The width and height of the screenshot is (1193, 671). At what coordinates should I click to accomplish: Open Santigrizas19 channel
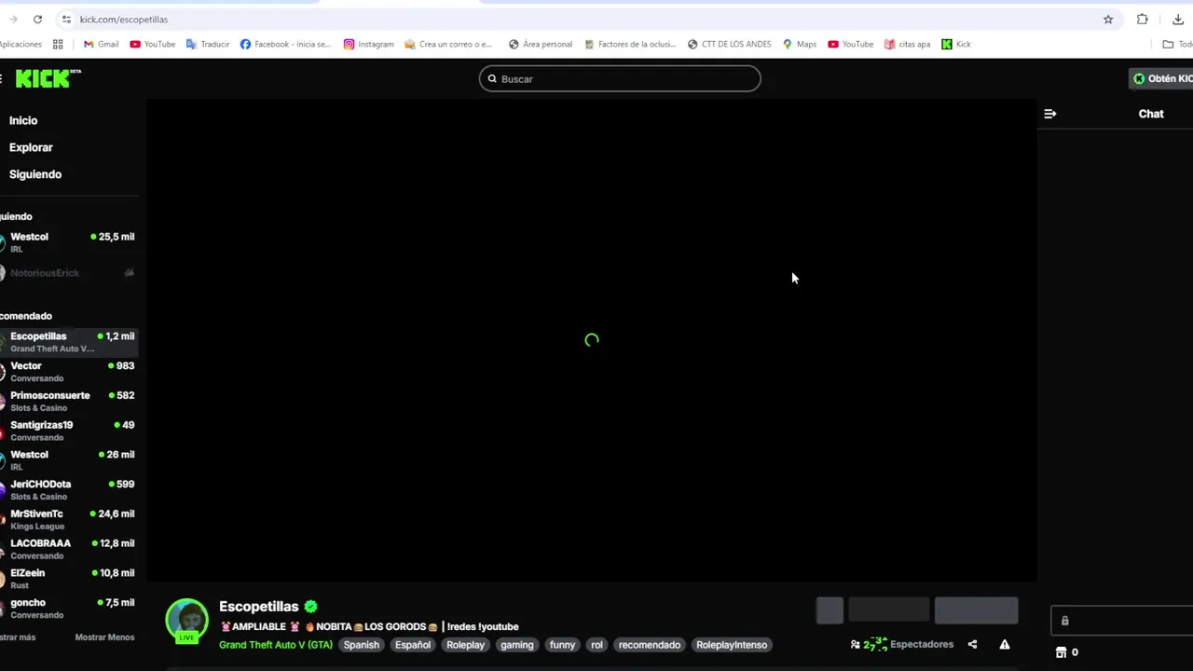tap(69, 431)
